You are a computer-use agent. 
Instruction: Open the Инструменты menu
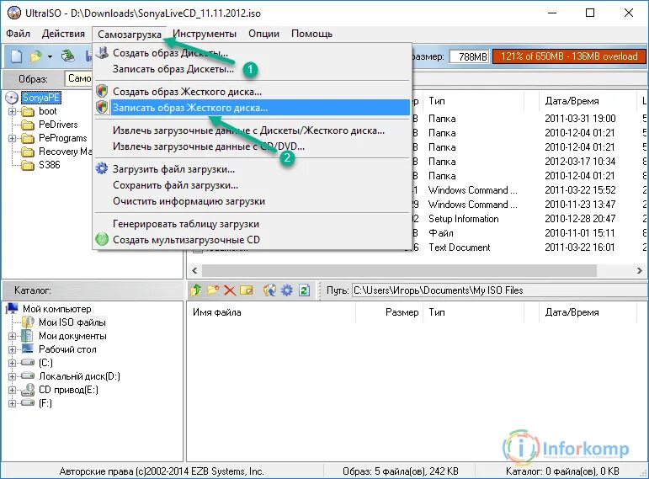tap(205, 34)
